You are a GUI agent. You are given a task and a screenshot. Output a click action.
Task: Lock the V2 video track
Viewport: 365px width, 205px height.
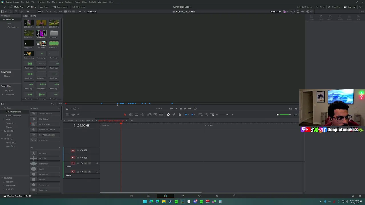(x=78, y=151)
